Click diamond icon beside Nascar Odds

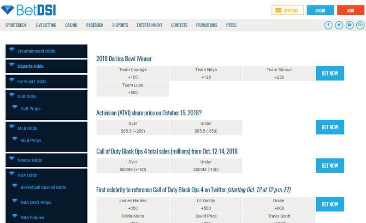[12, 158]
